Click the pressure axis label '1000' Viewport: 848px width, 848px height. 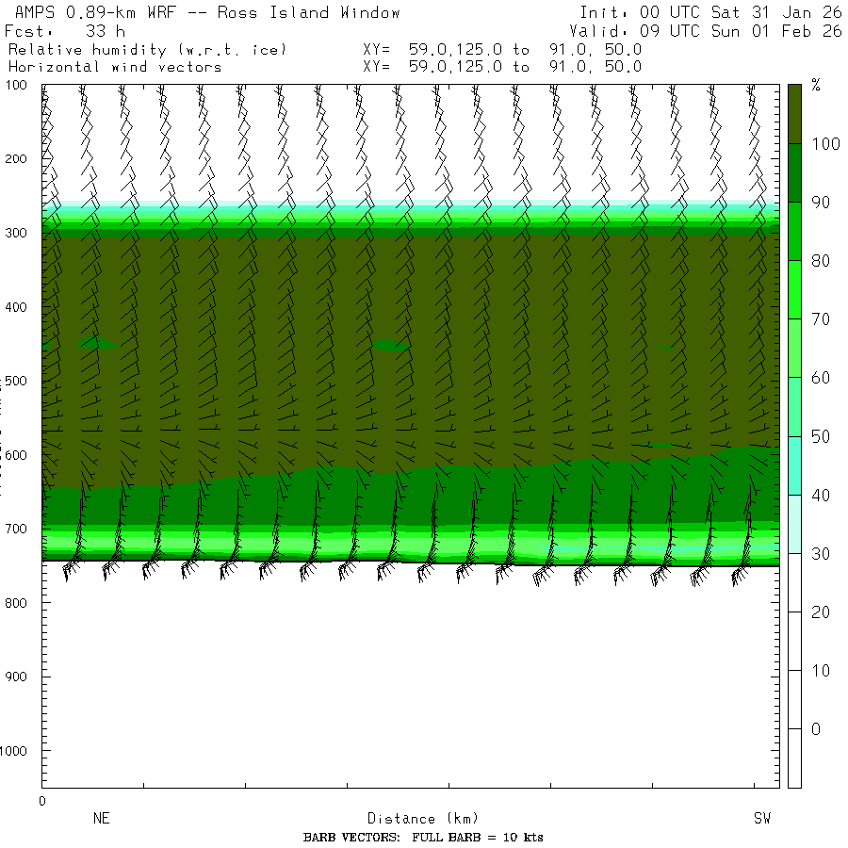pos(13,751)
